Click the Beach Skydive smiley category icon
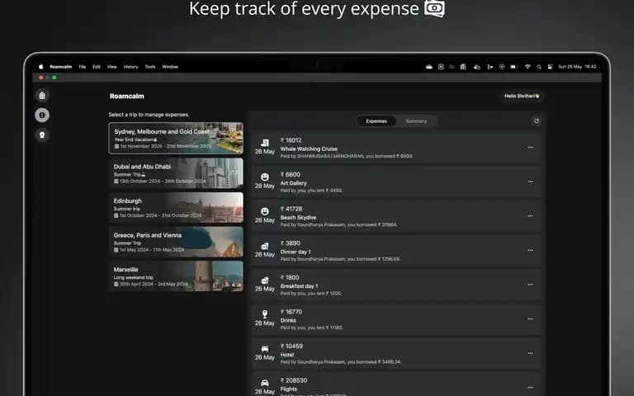The height and width of the screenshot is (396, 634). point(265,211)
